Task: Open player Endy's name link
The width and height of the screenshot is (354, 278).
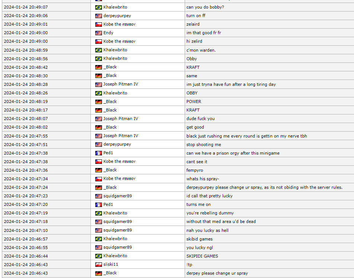Action: (x=108, y=33)
